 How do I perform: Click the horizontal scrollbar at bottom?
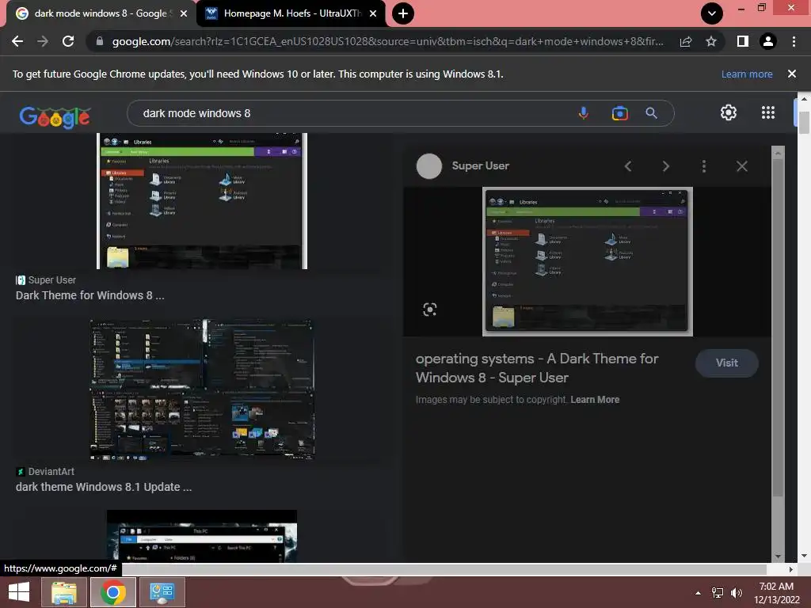click(444, 568)
